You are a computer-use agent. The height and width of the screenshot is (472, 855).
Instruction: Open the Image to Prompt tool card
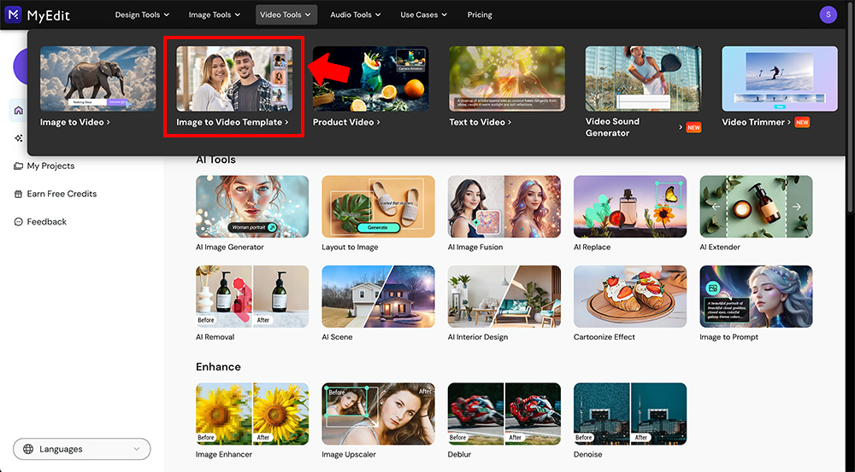757,297
